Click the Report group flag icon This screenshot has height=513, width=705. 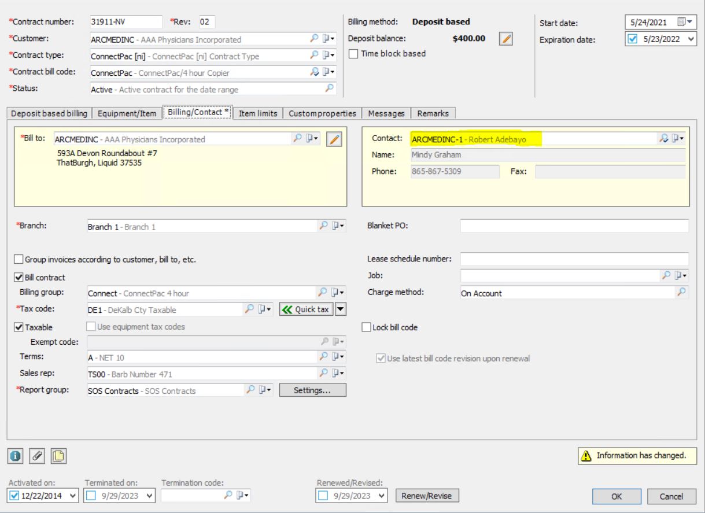[265, 390]
